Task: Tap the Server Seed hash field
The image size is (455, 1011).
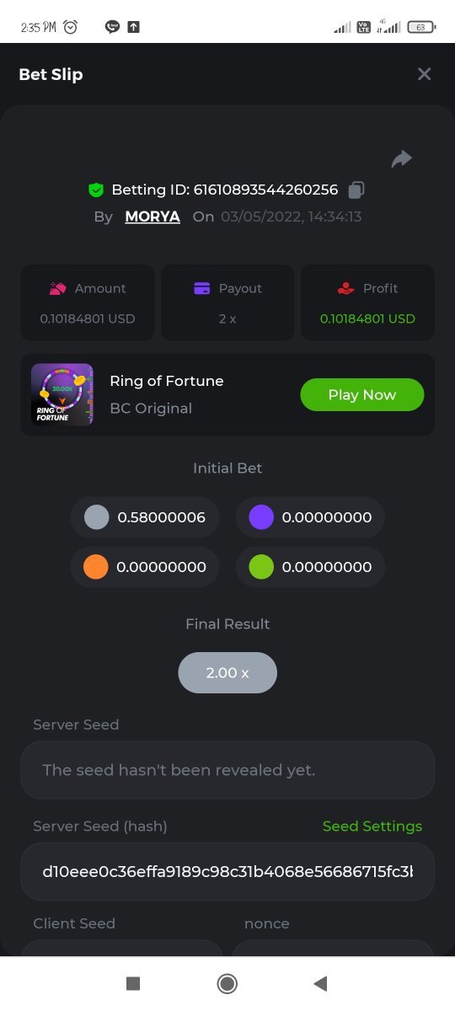Action: [x=227, y=871]
